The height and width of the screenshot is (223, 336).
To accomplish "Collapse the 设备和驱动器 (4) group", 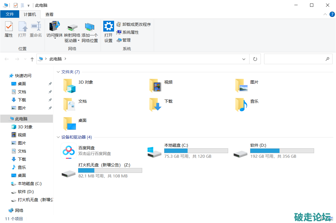I will coord(58,137).
